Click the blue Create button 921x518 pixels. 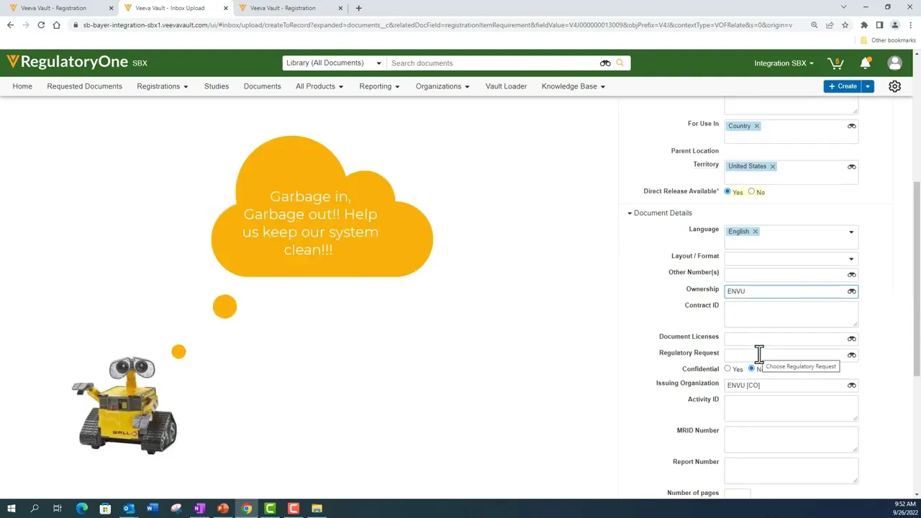click(x=843, y=86)
